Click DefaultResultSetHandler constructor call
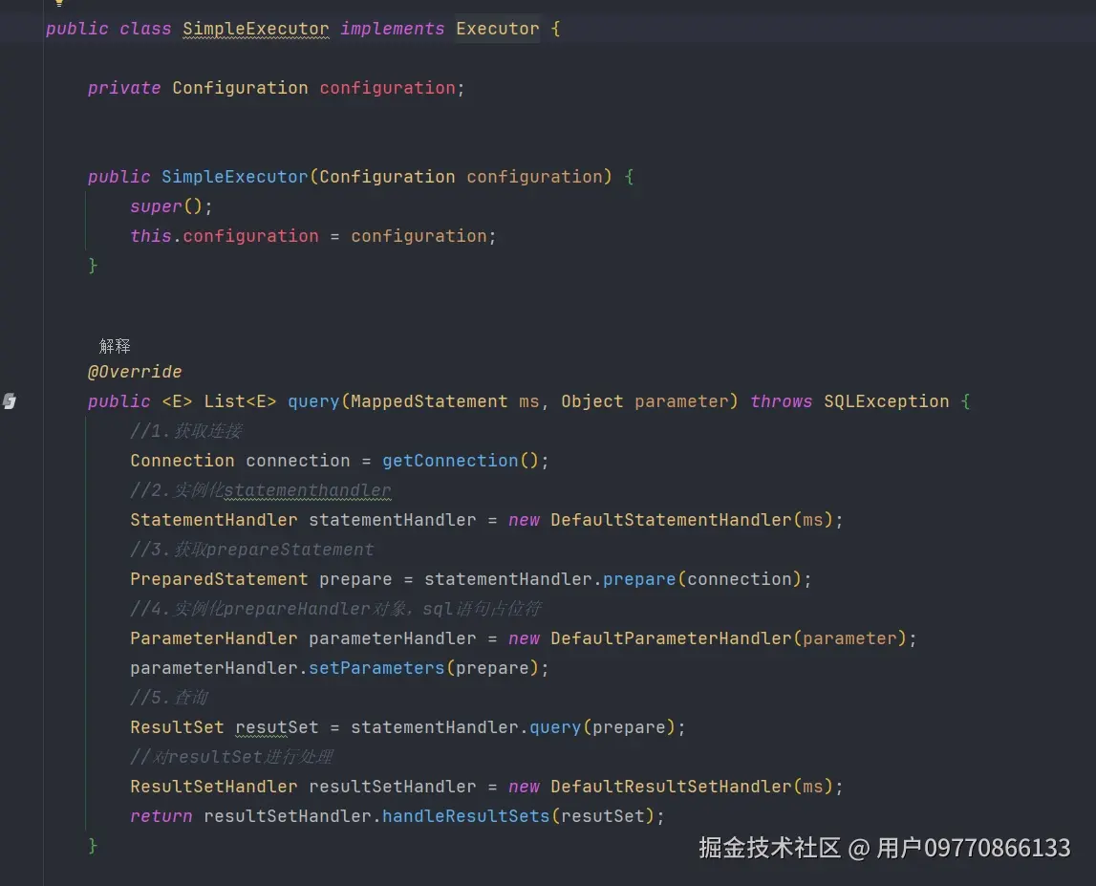1096x886 pixels. tap(671, 787)
